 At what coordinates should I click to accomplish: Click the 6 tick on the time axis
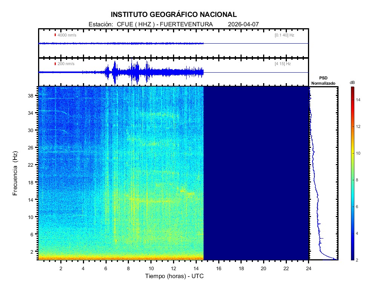click(x=106, y=268)
